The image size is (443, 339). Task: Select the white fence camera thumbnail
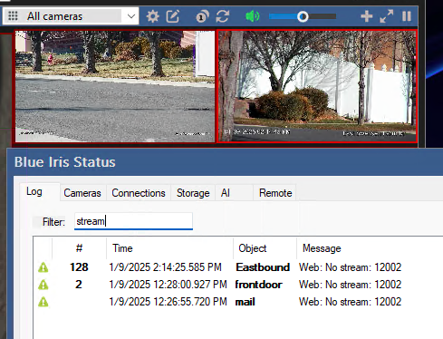(317, 86)
